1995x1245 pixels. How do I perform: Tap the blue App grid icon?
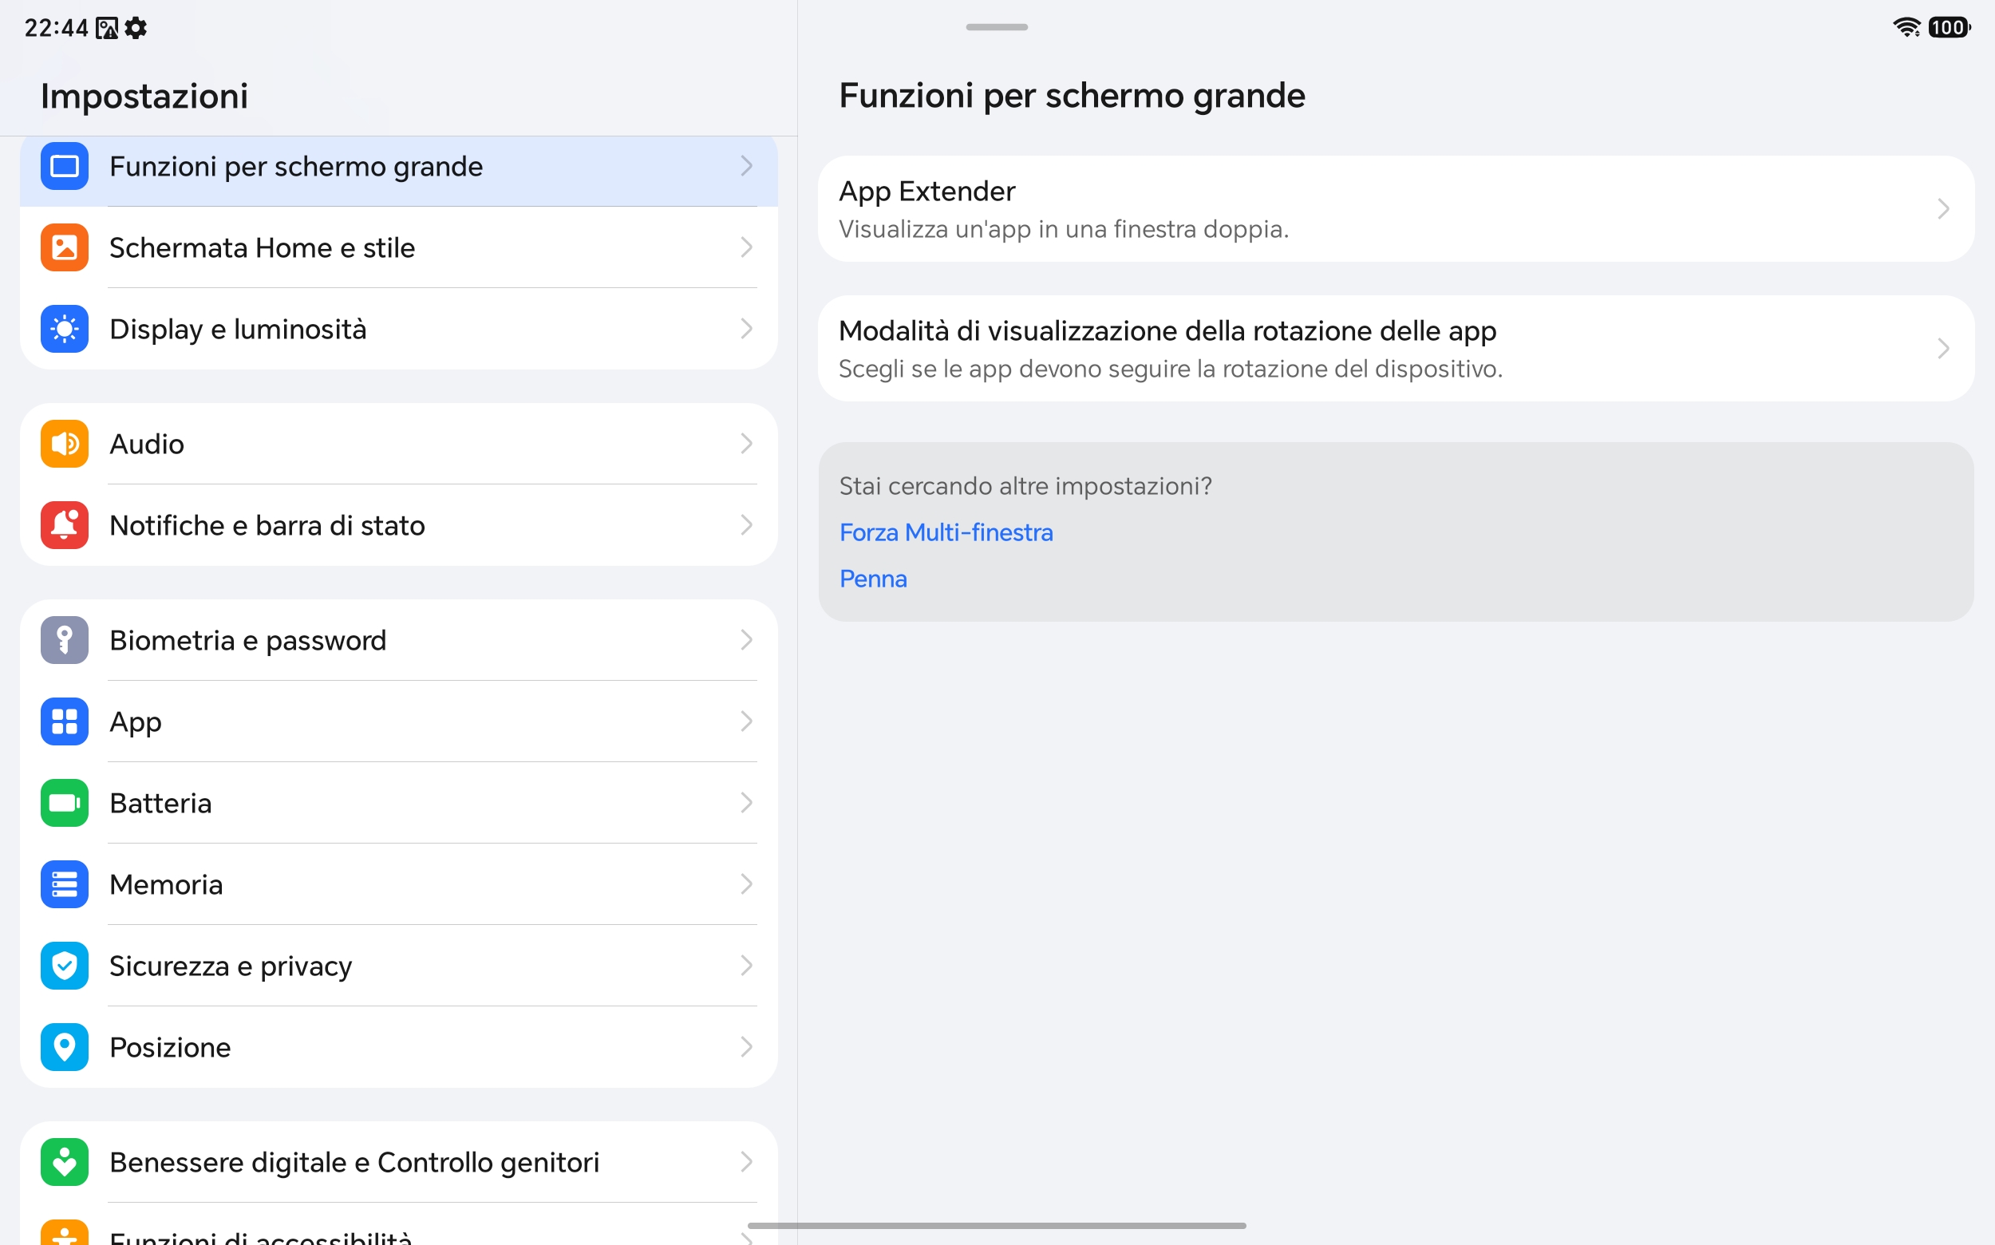click(64, 721)
